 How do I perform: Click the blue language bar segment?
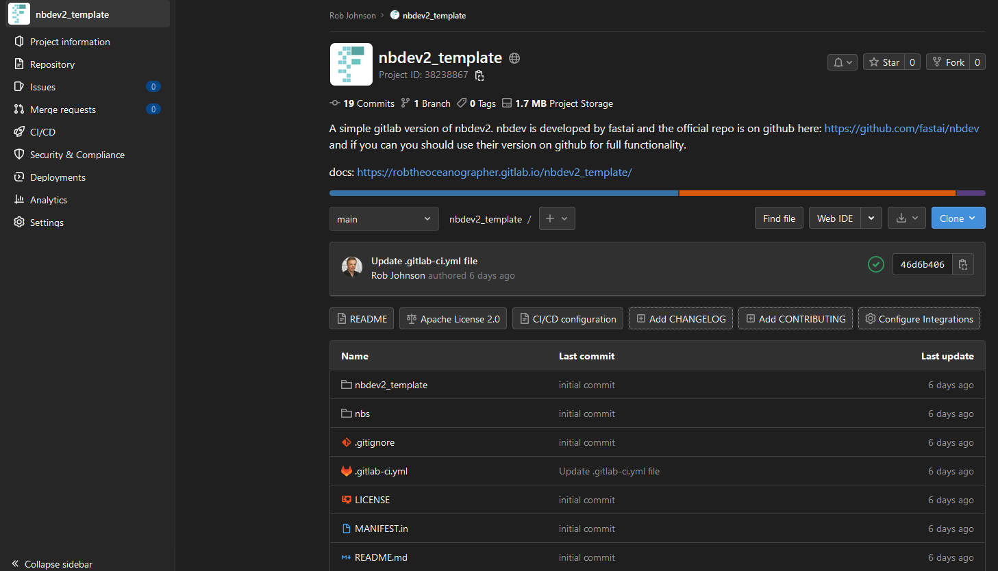click(503, 193)
